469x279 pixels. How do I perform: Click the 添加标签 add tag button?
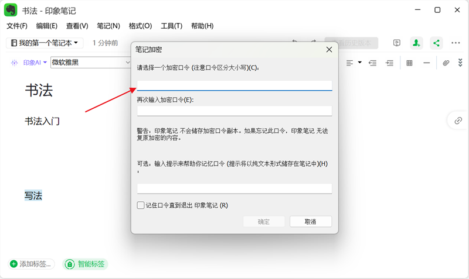pos(32,264)
